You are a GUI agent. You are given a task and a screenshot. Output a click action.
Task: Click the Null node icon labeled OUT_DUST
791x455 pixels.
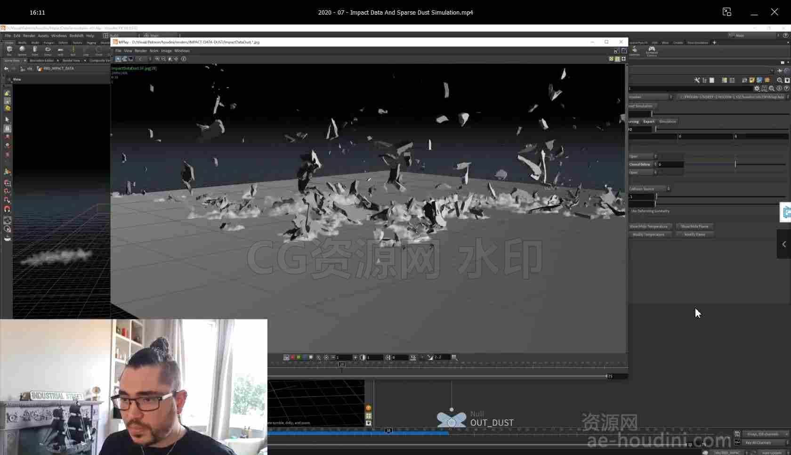click(x=451, y=419)
